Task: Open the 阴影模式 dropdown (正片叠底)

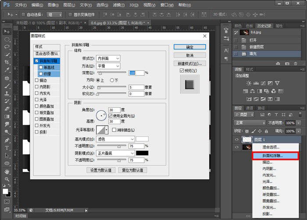Action: click(115, 153)
